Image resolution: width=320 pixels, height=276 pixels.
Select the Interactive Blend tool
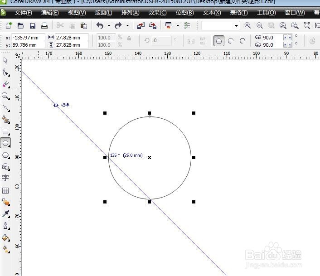coord(6,202)
